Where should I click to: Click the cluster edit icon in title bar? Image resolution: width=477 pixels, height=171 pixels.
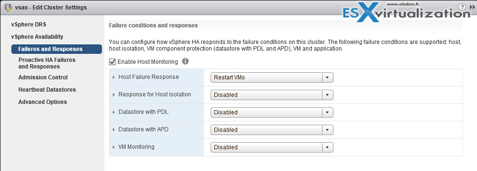(8, 7)
